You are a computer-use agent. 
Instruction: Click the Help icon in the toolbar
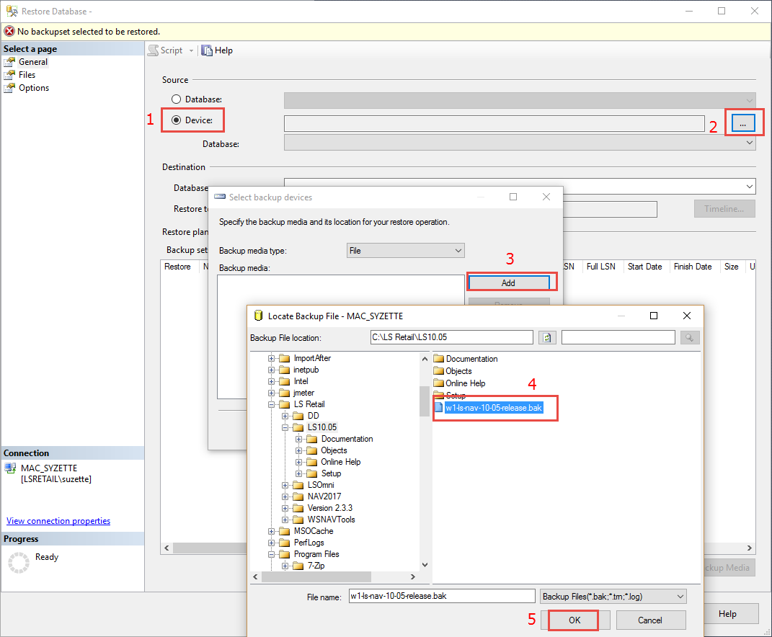point(208,50)
